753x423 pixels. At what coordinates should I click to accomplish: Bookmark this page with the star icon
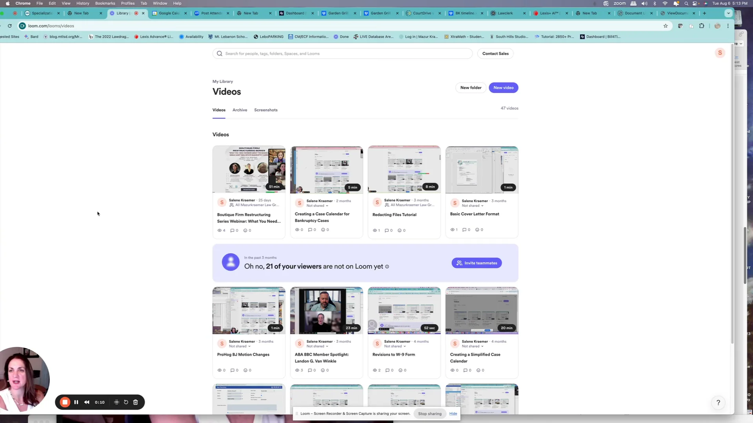(666, 26)
